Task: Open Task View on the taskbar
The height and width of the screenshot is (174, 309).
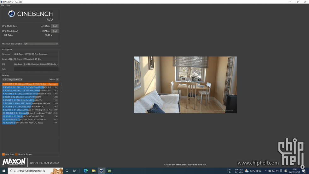Action: coord(74,171)
